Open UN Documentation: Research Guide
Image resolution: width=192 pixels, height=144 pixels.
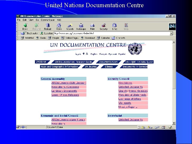(73, 62)
